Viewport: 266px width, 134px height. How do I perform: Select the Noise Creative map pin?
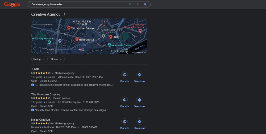tap(77, 40)
